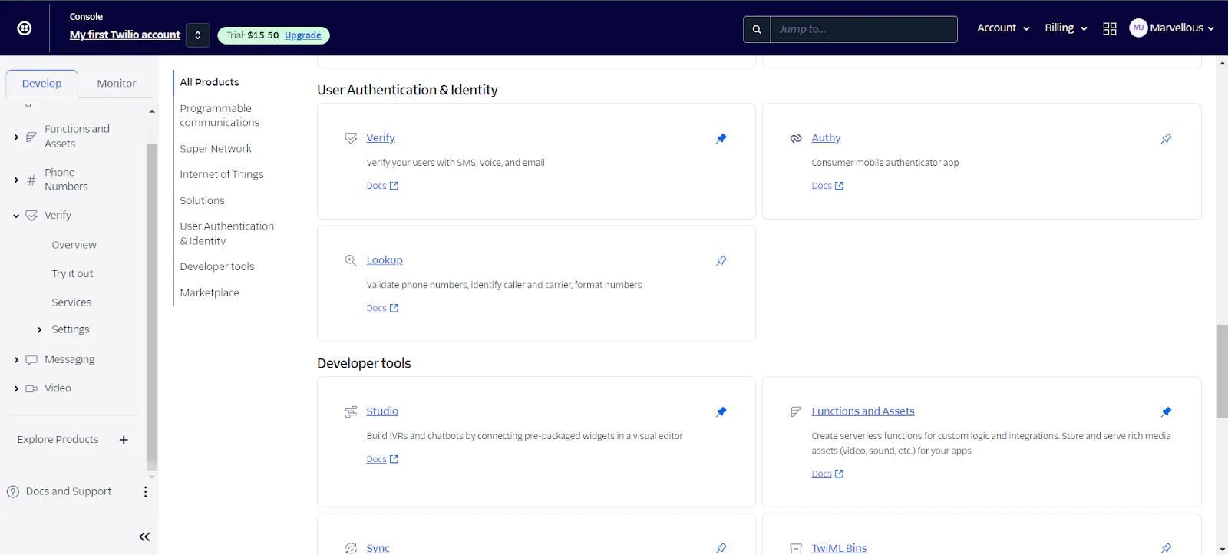This screenshot has height=555, width=1228.
Task: Click the Verify shield icon in sidebar
Action: tap(31, 216)
